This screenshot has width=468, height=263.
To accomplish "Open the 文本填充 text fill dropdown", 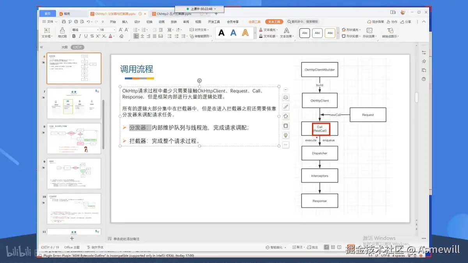I will click(268, 30).
